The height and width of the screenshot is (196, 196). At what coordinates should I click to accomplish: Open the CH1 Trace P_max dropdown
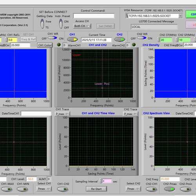[x=63, y=114]
